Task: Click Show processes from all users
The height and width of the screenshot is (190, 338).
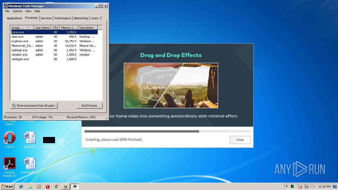Action: tap(34, 106)
